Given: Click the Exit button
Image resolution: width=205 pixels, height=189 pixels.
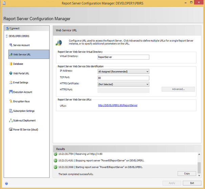Looking at the screenshot, I should (x=192, y=183).
